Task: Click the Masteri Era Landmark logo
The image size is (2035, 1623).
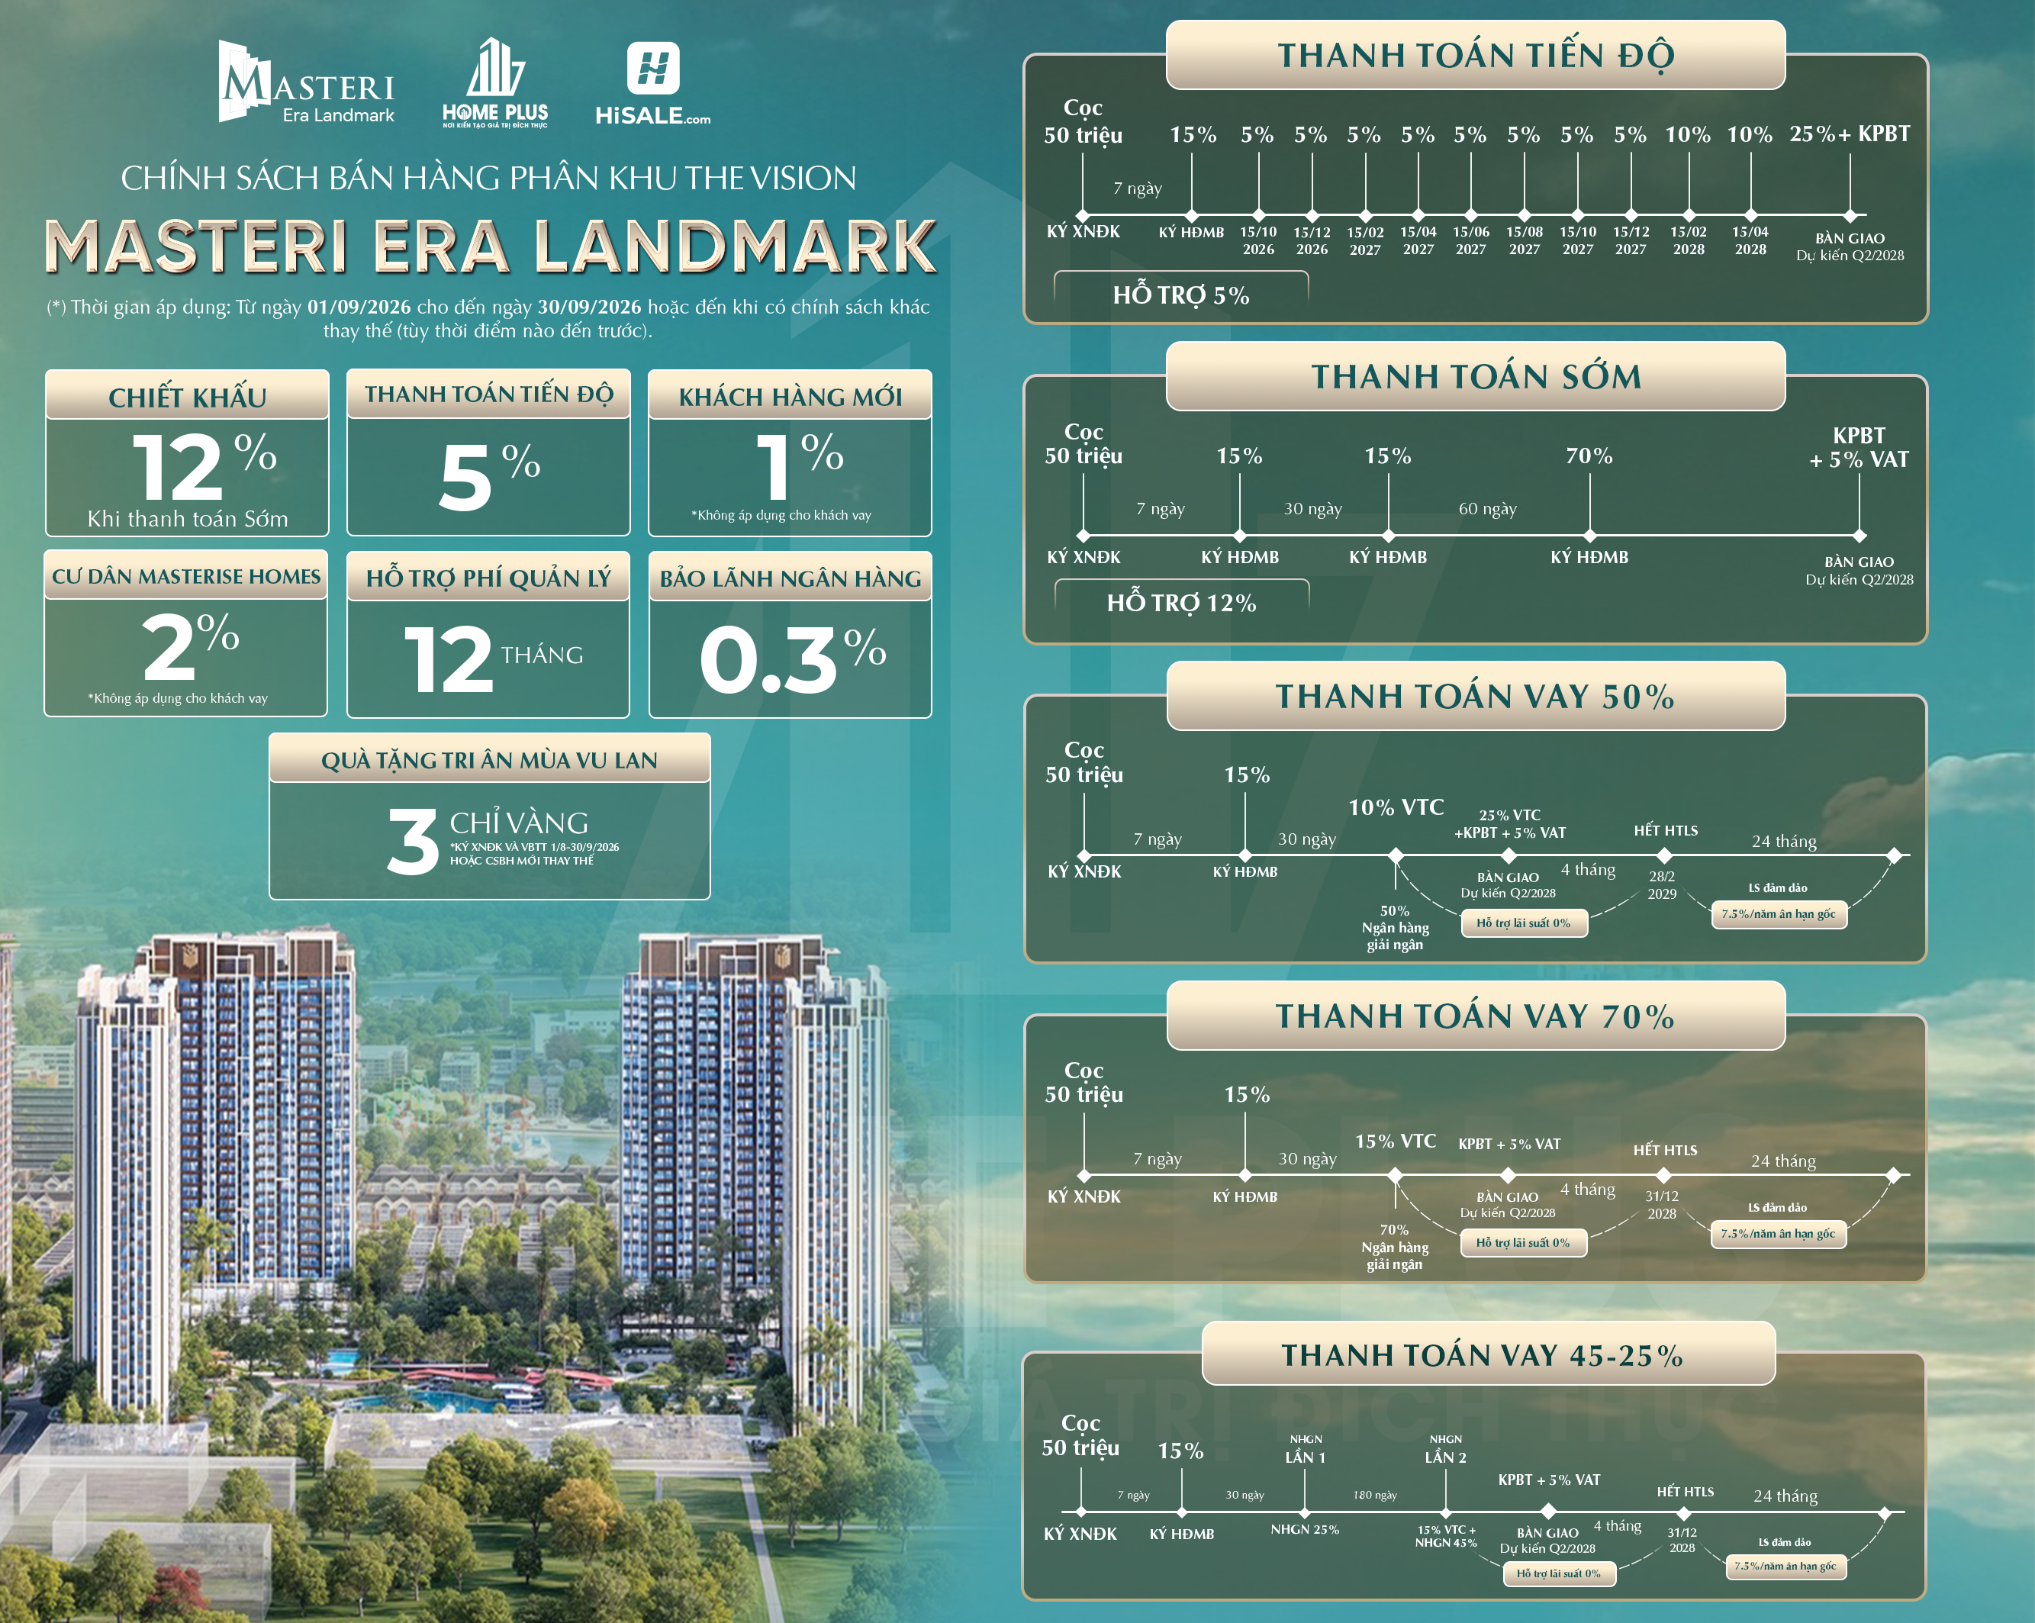Action: (x=307, y=81)
